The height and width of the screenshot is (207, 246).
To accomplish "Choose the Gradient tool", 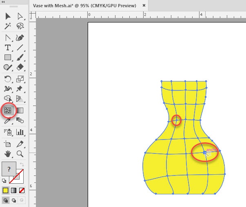I will [x=20, y=110].
